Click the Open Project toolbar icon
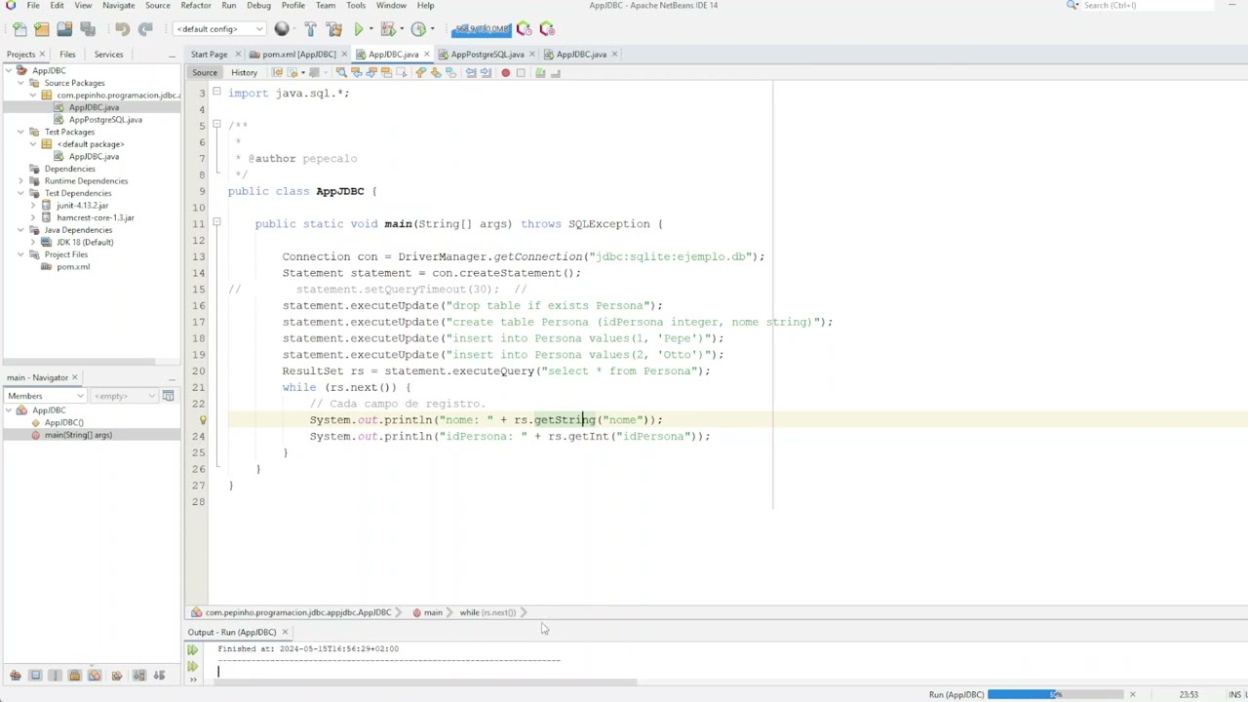 pos(64,28)
